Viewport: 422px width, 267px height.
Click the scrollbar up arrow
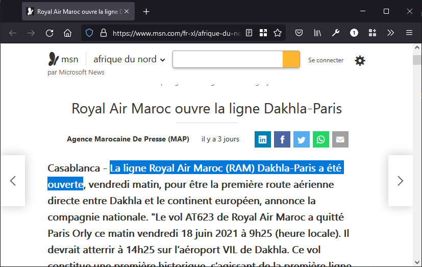[417, 47]
